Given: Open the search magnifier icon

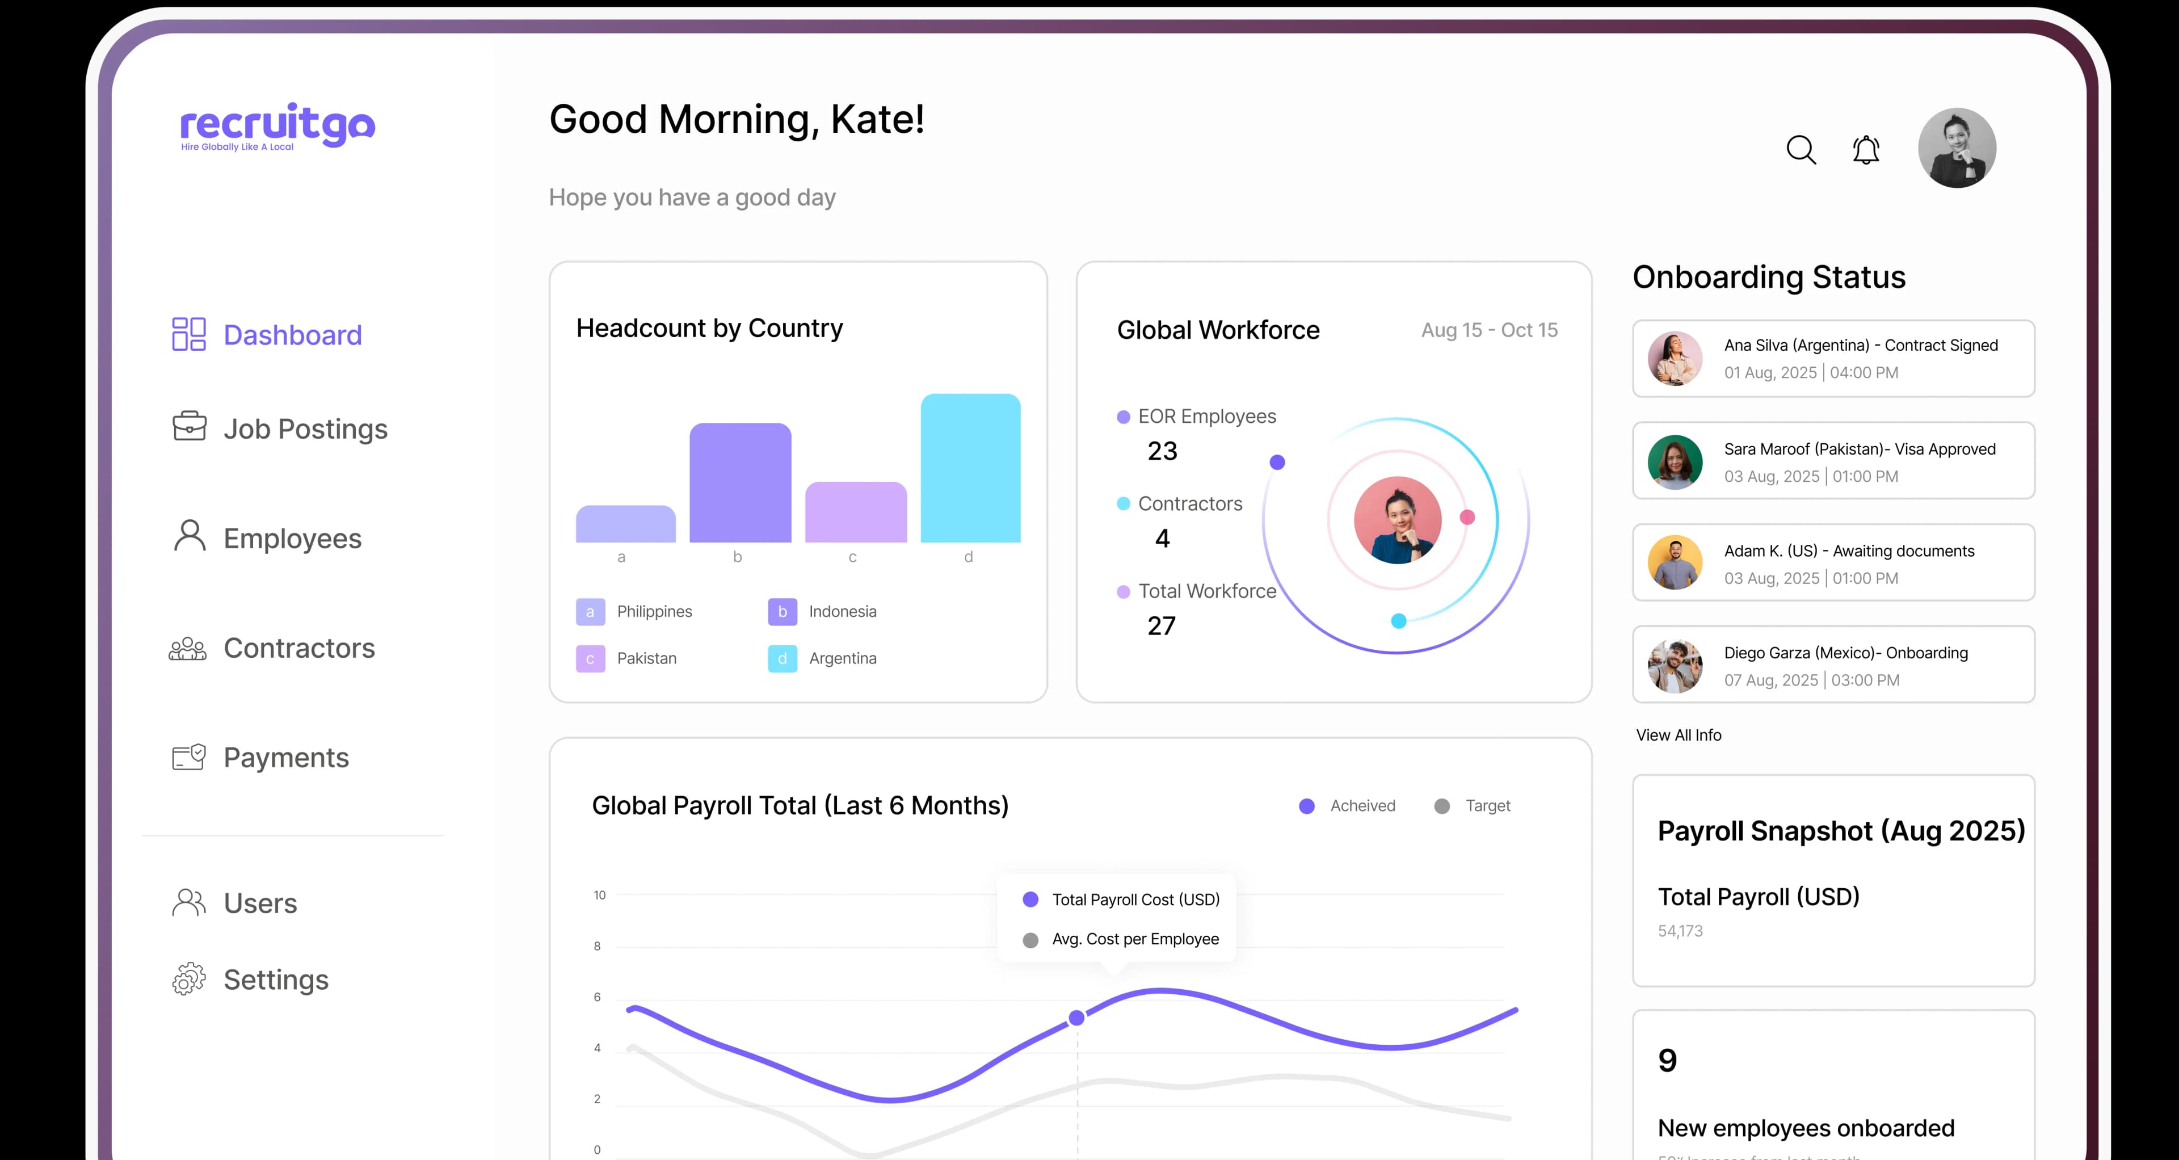Looking at the screenshot, I should tap(1801, 149).
